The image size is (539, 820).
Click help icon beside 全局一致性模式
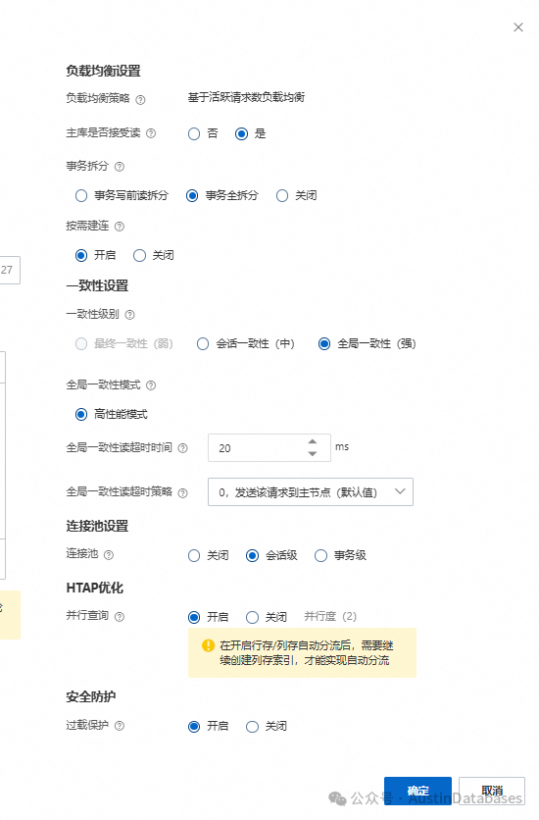coord(151,385)
